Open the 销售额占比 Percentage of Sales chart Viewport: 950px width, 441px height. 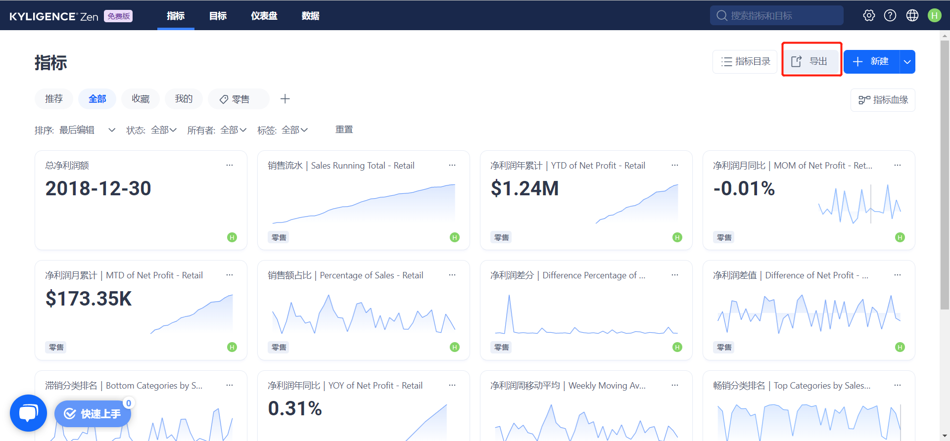pos(364,314)
